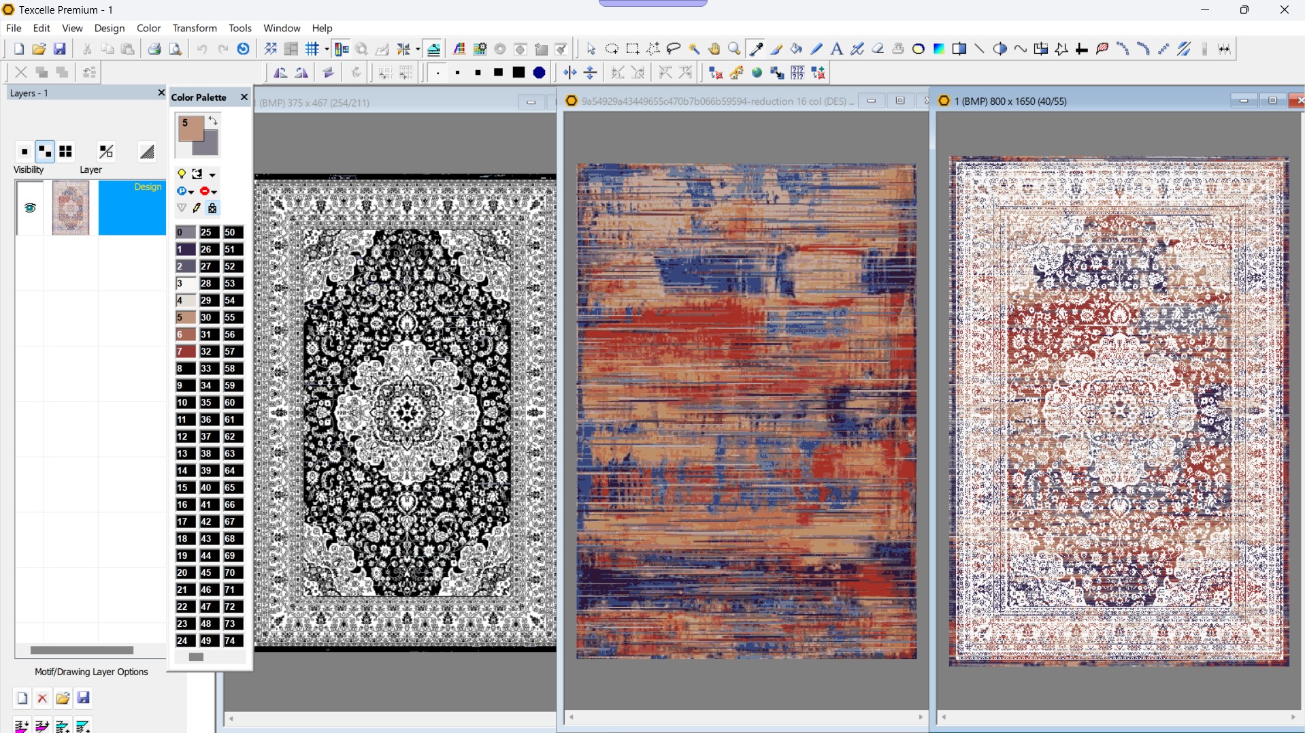Toggle visibility eye of the Design layer
The image size is (1305, 733).
click(30, 208)
